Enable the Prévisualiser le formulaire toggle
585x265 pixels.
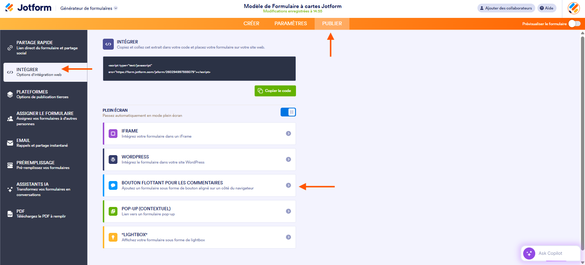click(574, 24)
